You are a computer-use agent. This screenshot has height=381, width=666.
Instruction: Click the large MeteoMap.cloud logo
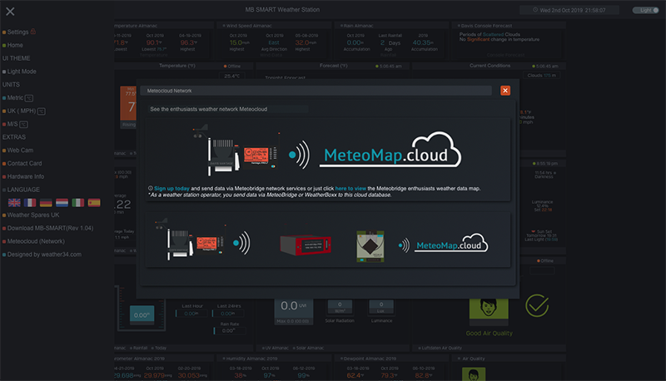click(x=390, y=153)
